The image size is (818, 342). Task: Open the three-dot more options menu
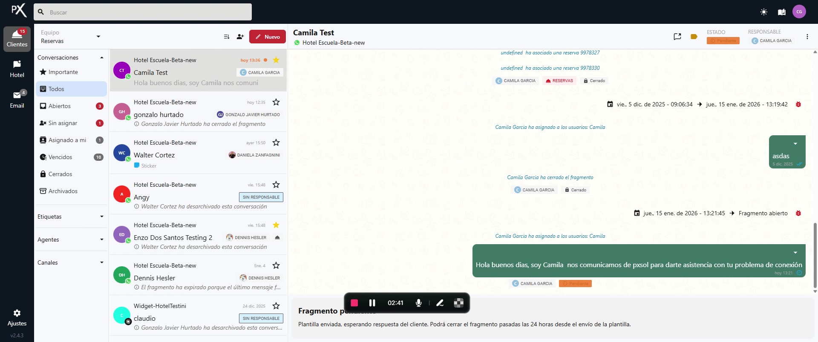(x=807, y=37)
